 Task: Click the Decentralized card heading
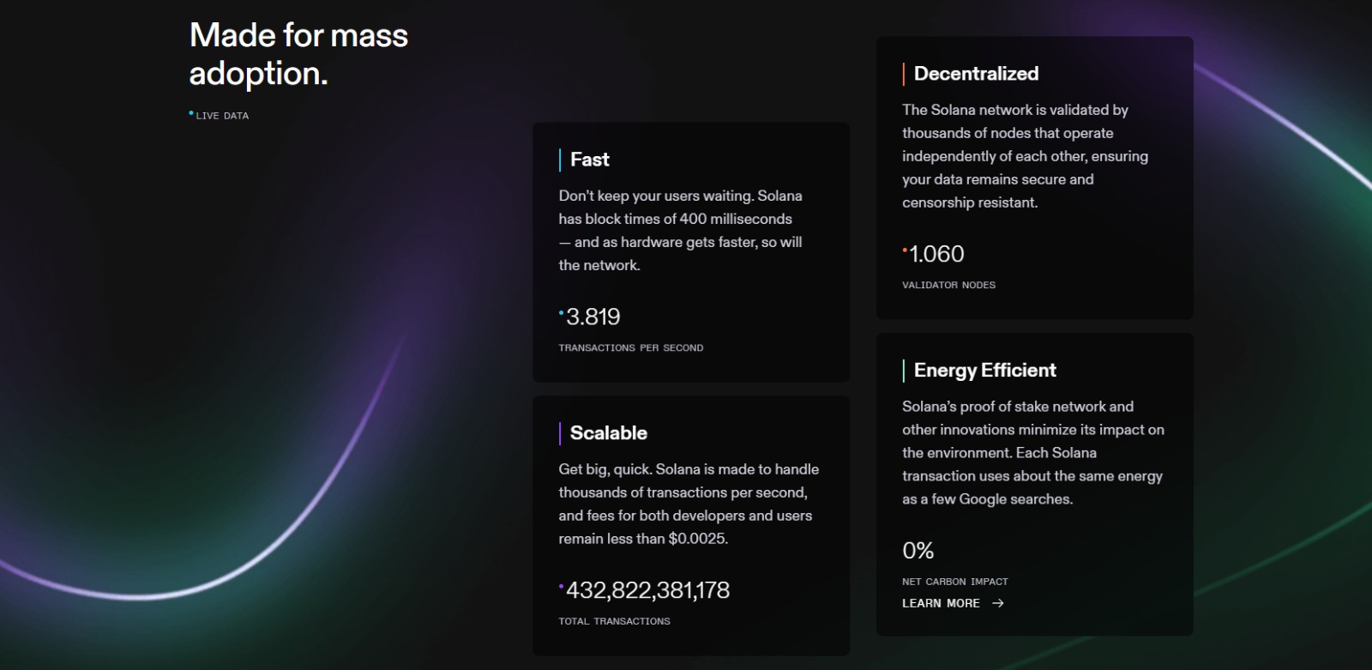976,74
